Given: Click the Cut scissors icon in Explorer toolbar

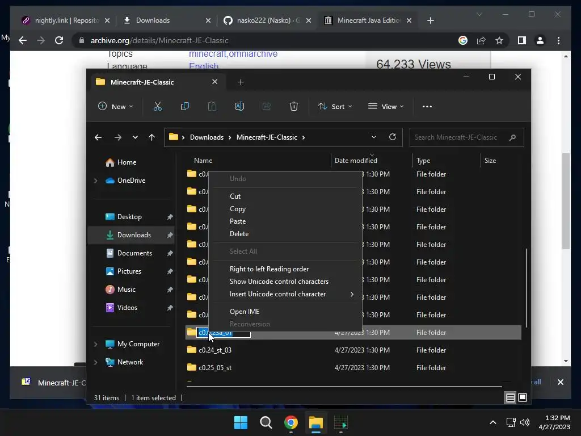Looking at the screenshot, I should 158,106.
